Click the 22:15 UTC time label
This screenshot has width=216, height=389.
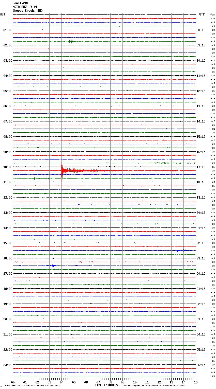(201, 243)
